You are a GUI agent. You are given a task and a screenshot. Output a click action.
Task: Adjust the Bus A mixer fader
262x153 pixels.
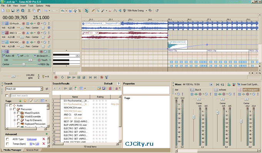194,117
